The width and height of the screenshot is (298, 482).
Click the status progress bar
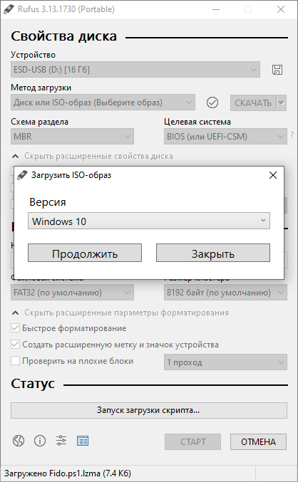149,410
